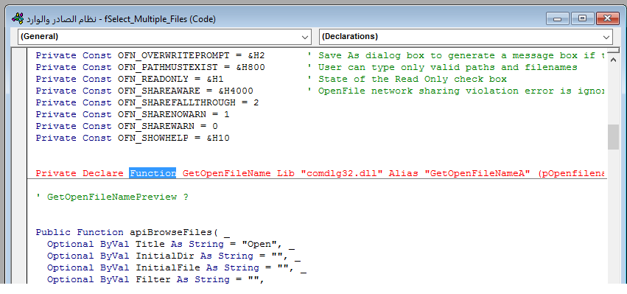The image size is (627, 294).
Task: Click the Optional ByVal Filter parameter line
Action: click(x=156, y=279)
